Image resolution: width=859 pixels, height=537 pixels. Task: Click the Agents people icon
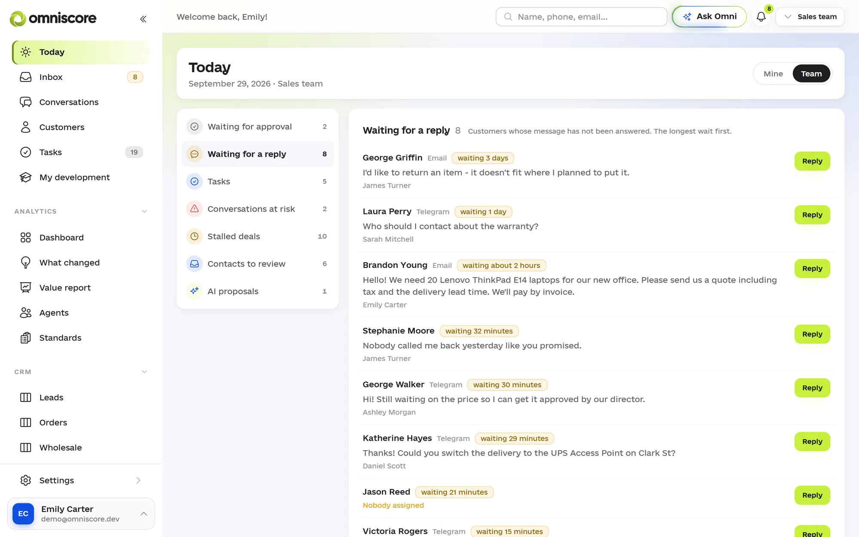pyautogui.click(x=26, y=313)
